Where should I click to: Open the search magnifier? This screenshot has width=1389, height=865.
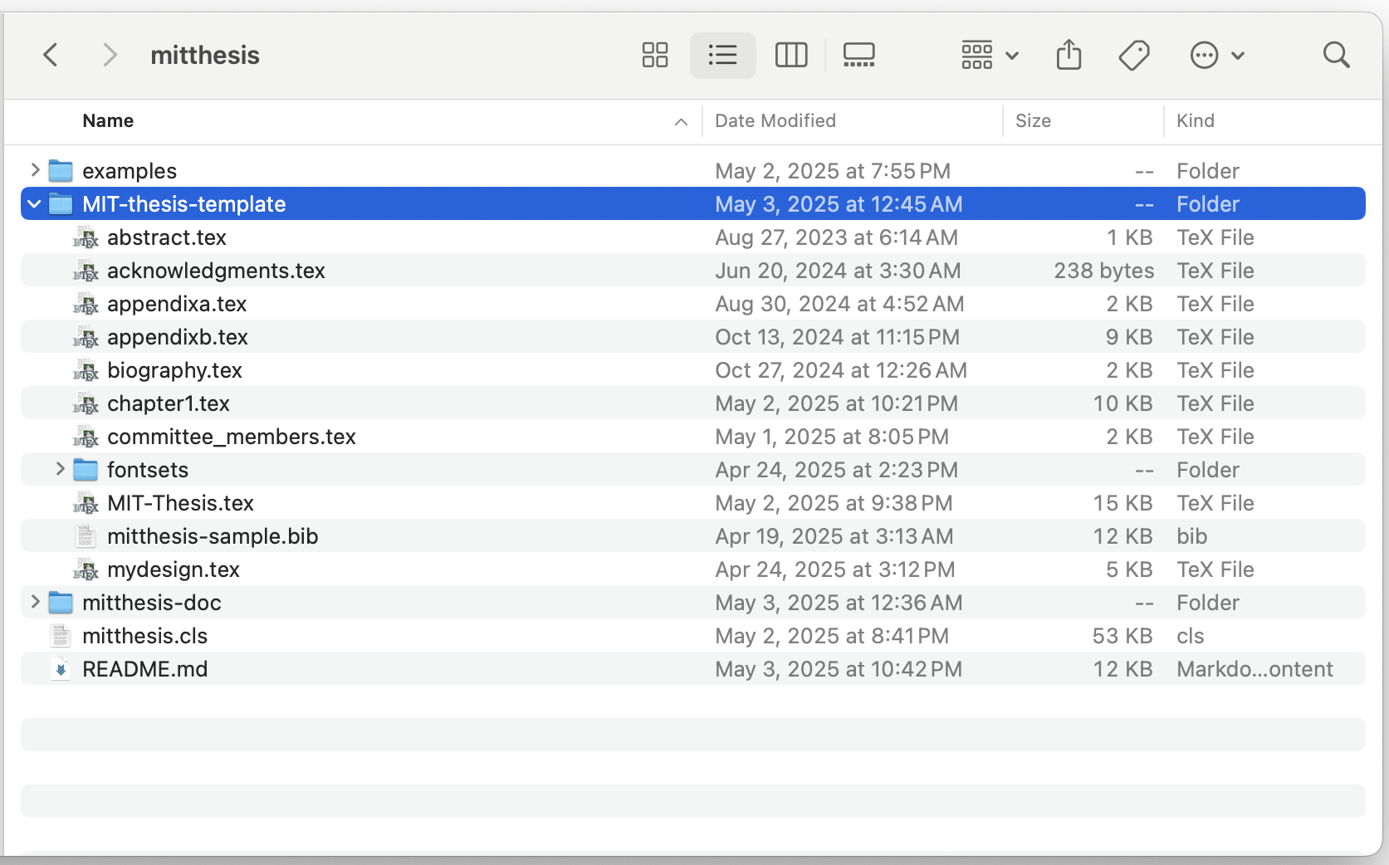point(1336,56)
